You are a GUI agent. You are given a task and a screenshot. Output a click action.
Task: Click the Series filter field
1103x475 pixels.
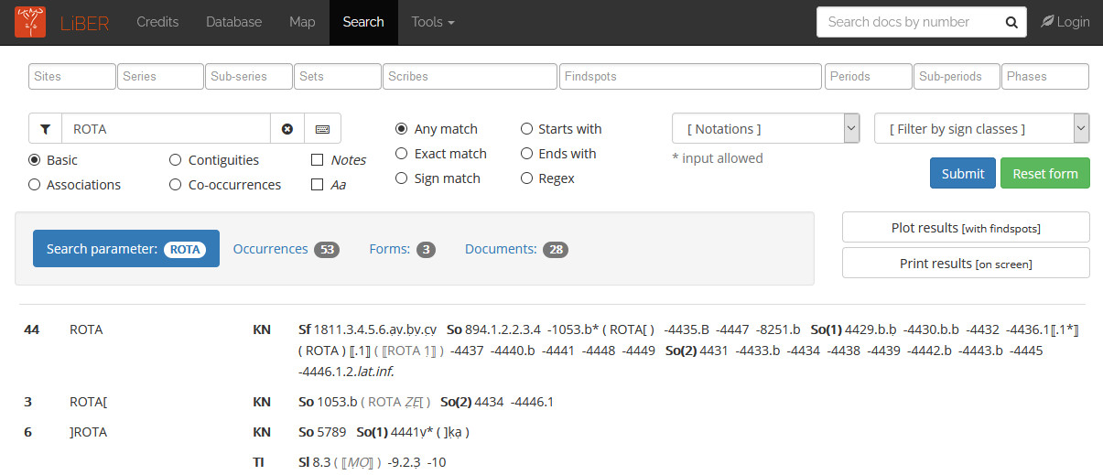click(160, 76)
